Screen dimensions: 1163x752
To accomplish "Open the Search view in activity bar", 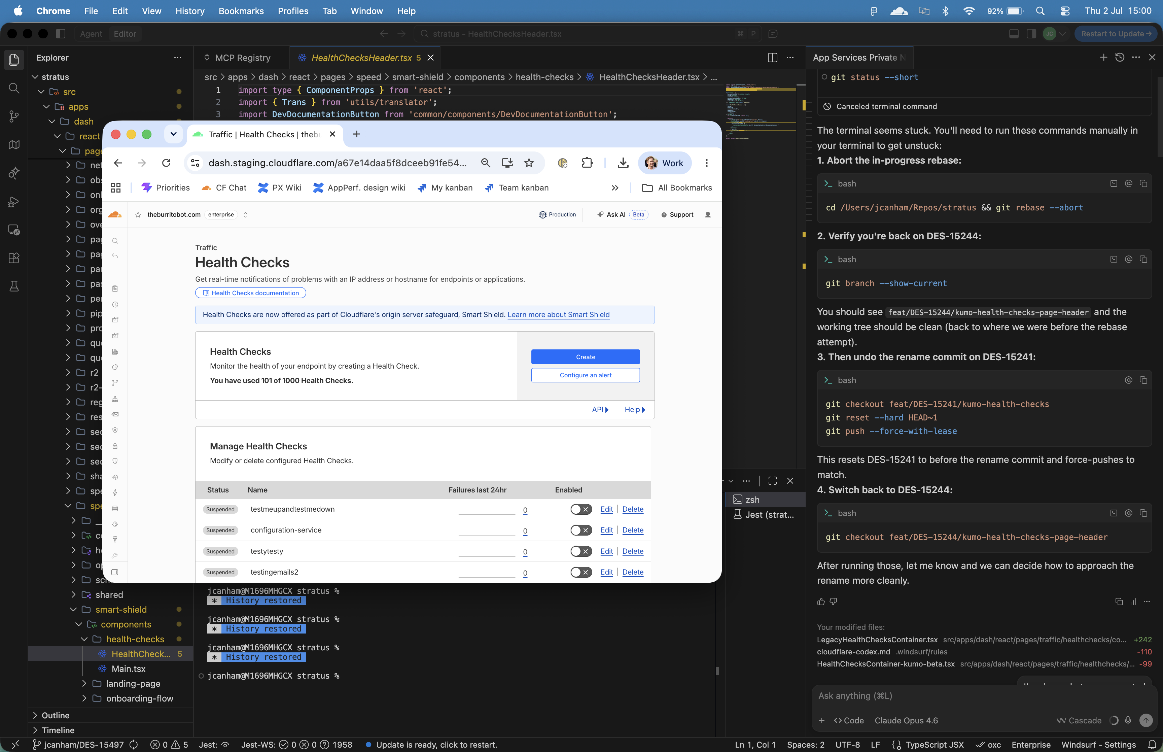I will [14, 88].
